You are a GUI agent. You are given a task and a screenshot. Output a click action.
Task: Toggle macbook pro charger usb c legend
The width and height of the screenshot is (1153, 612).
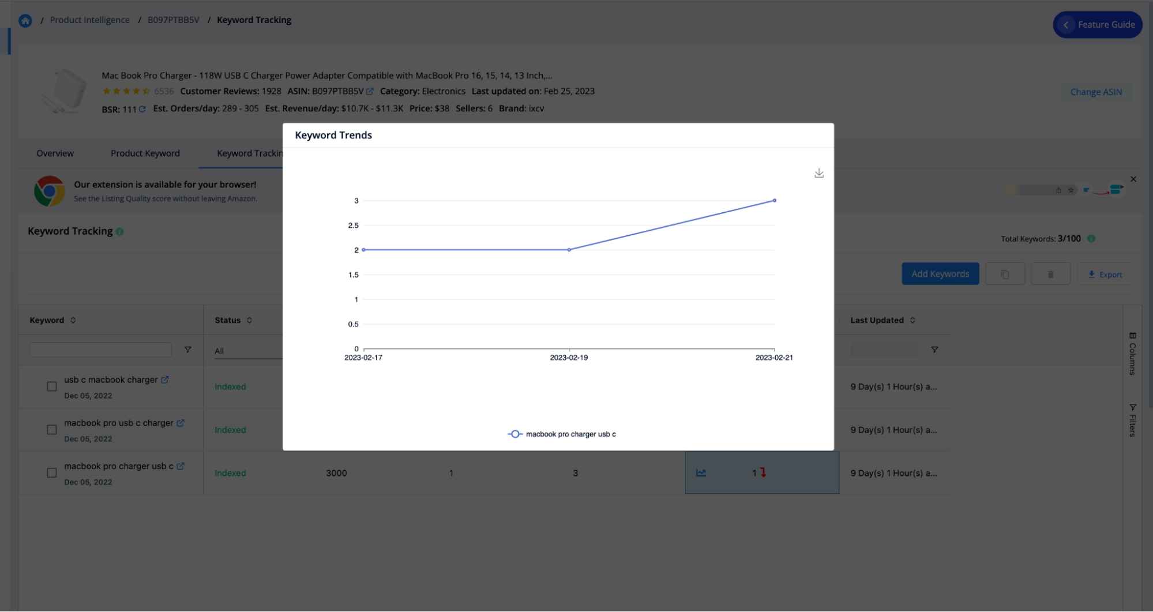point(562,434)
